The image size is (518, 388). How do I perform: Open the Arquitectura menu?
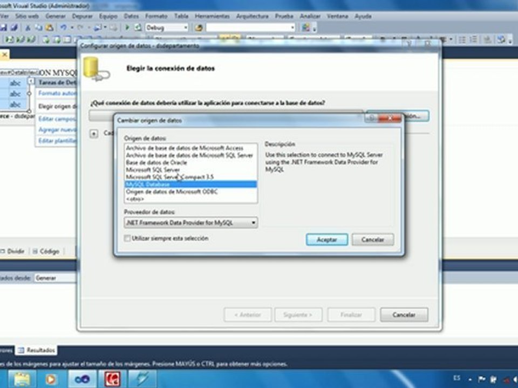[253, 16]
